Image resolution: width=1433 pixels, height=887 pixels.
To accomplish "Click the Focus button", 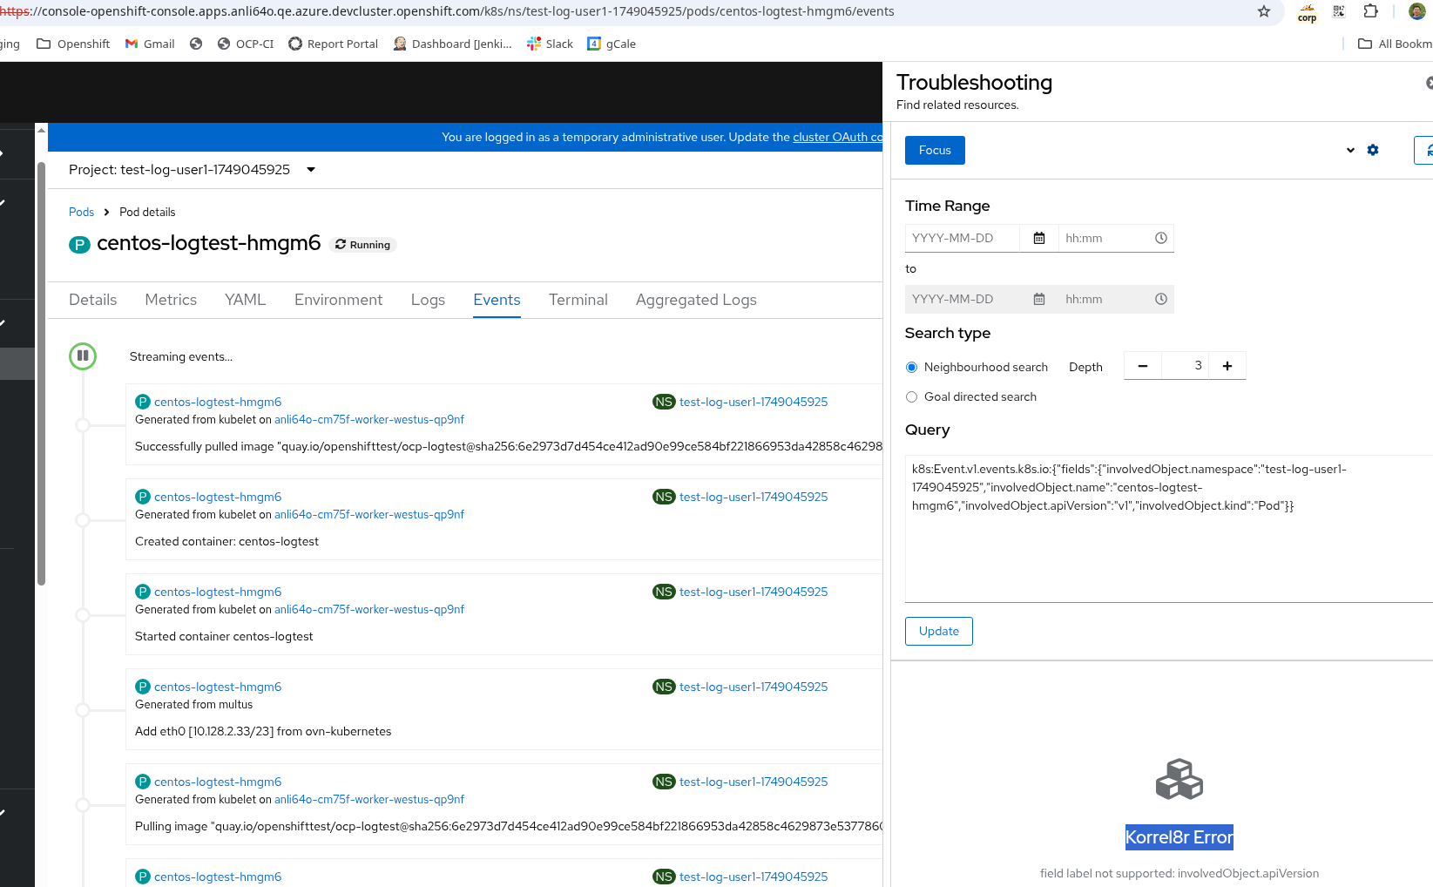I will pos(935,150).
